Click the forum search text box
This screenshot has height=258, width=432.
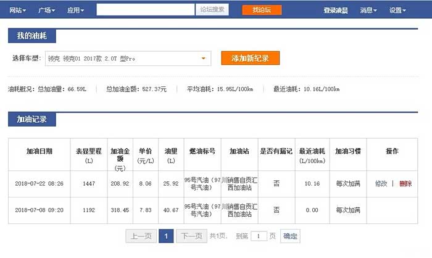coord(146,10)
